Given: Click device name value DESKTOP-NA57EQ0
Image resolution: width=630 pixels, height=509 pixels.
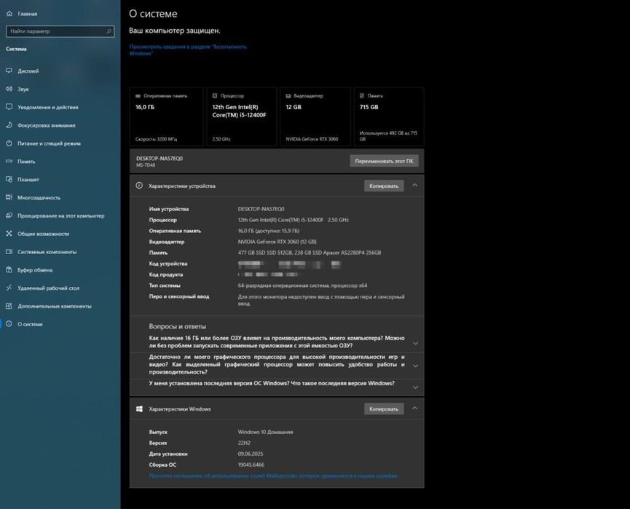Looking at the screenshot, I should [x=261, y=209].
